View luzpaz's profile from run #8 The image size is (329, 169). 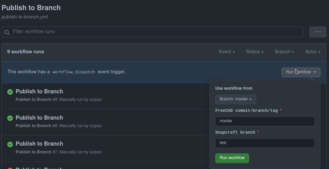click(96, 126)
